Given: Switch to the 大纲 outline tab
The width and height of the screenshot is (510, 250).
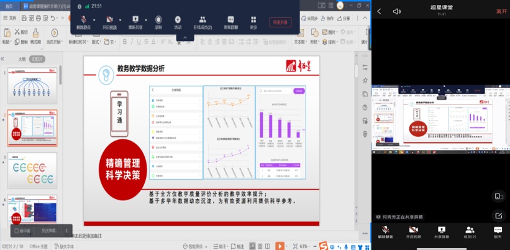Looking at the screenshot, I should [22, 59].
